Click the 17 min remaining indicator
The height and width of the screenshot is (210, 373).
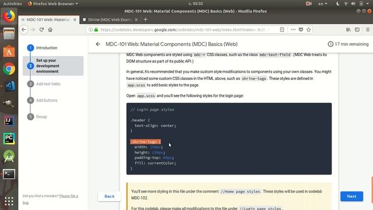point(348,44)
